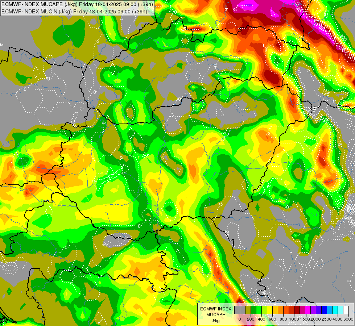
Task: Click legend scale value 400
Action: tap(261, 319)
